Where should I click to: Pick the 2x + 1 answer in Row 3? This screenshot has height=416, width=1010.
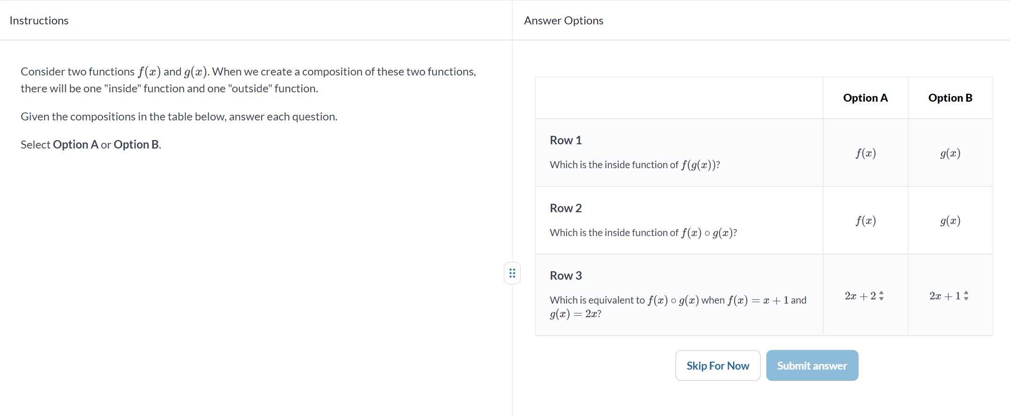(950, 295)
